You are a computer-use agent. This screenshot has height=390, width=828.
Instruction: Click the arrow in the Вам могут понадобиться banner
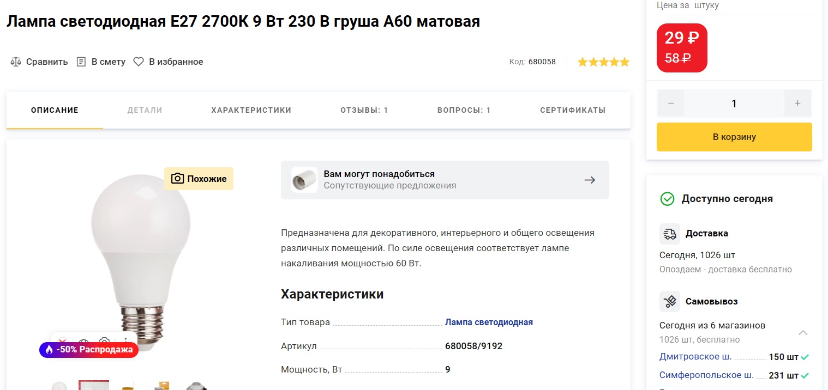[589, 180]
